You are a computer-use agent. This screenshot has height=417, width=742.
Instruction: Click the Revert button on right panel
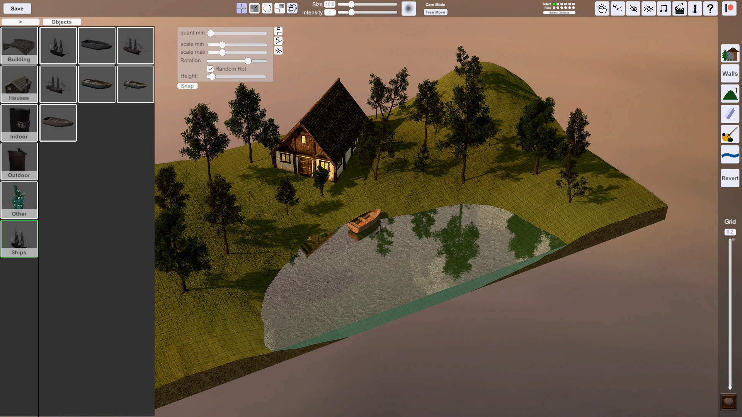(x=730, y=178)
